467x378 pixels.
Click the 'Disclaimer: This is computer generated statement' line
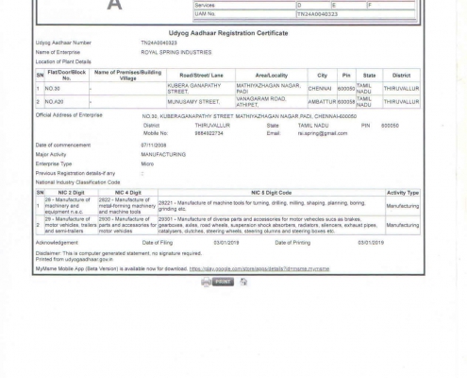tap(119, 253)
